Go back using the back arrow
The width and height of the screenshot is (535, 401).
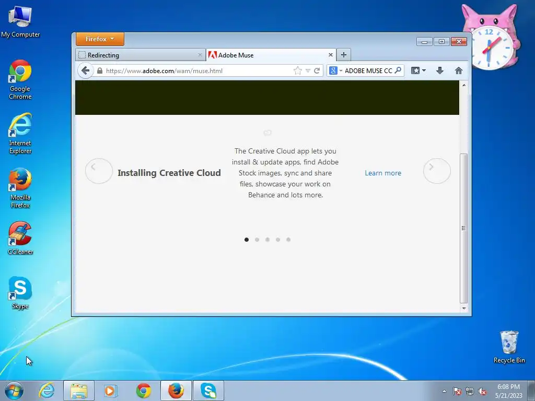click(x=85, y=70)
